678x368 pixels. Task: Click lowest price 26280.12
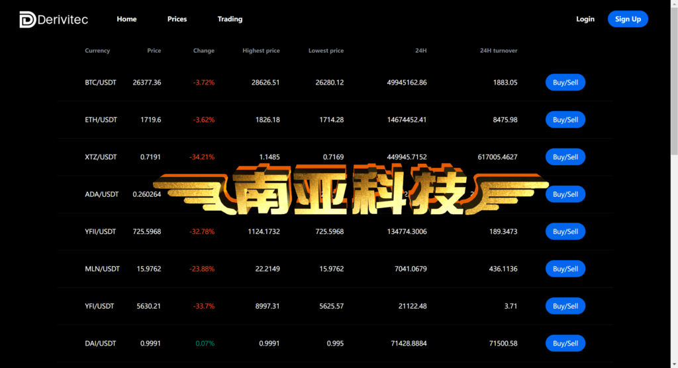[330, 83]
